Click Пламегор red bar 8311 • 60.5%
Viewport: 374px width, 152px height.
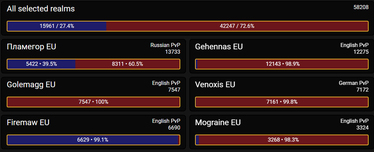click(127, 64)
